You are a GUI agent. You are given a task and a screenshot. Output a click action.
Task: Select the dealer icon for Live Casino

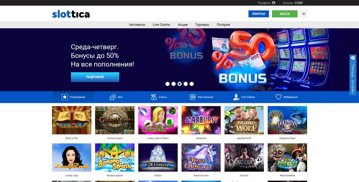pos(236,97)
